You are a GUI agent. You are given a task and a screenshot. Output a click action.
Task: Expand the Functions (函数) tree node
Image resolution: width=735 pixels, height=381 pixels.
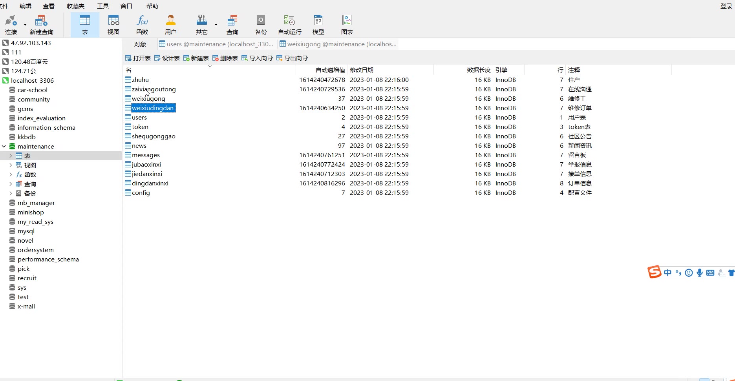point(11,174)
